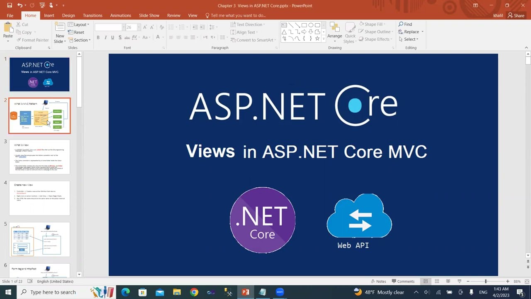Toggle Bold formatting
Screen dimensions: 531x299
pyautogui.click(x=98, y=37)
